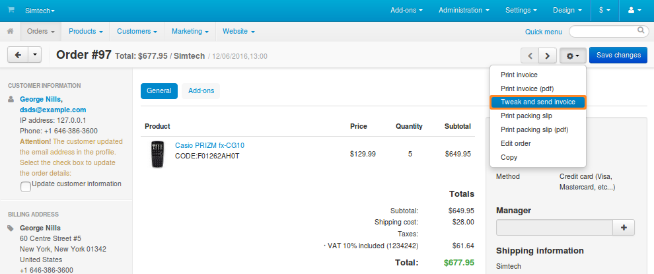The image size is (654, 274).
Task: Click the search magnifier icon
Action: [x=641, y=30]
